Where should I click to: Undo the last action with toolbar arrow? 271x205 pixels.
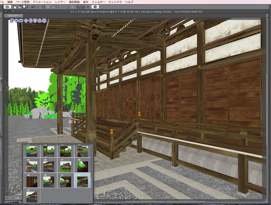[x=33, y=7]
